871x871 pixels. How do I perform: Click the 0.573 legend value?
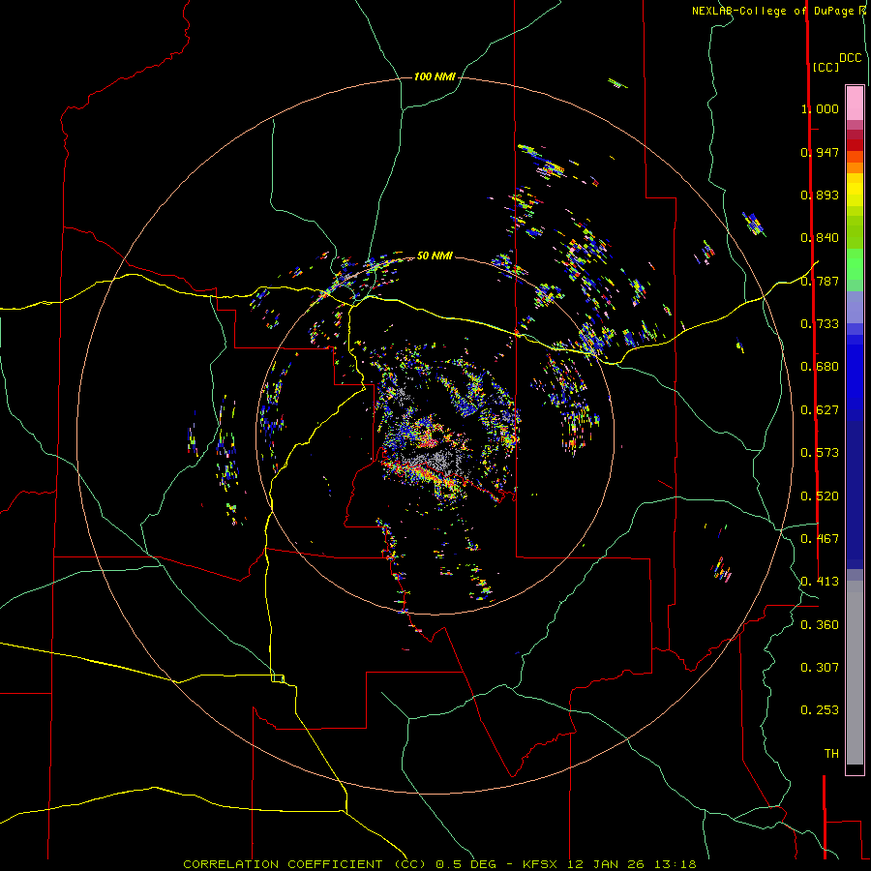coord(820,453)
